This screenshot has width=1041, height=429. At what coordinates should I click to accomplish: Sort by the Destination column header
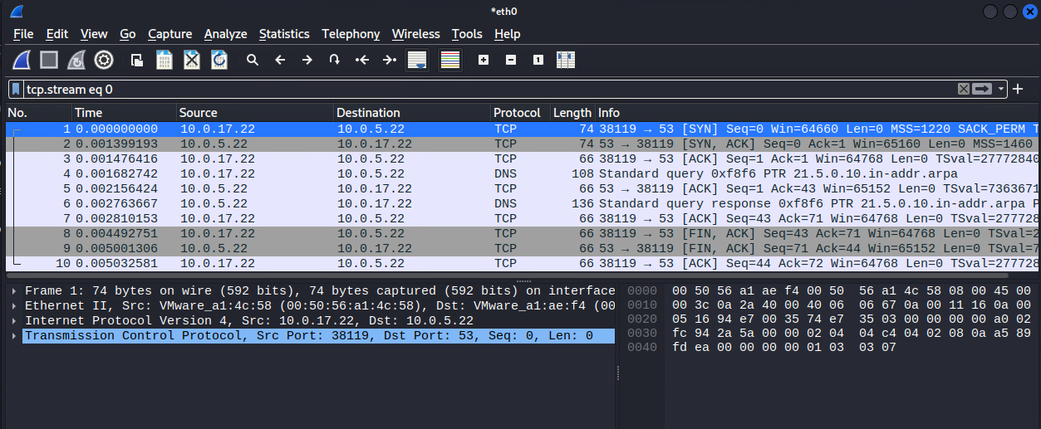[x=411, y=113]
